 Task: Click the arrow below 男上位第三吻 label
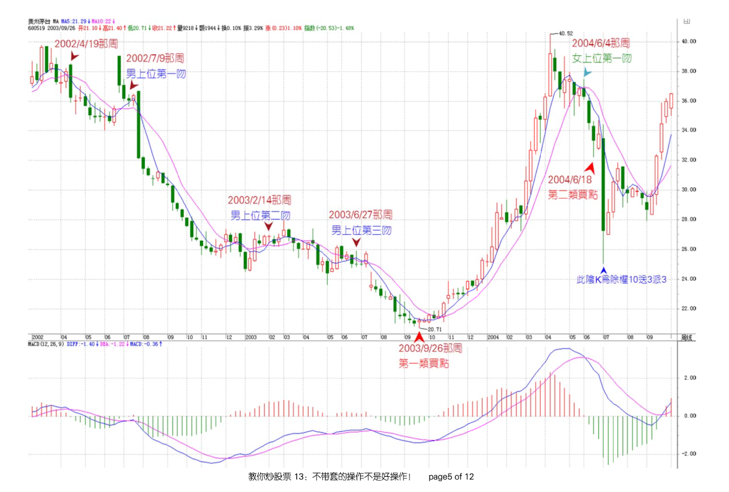pos(356,242)
